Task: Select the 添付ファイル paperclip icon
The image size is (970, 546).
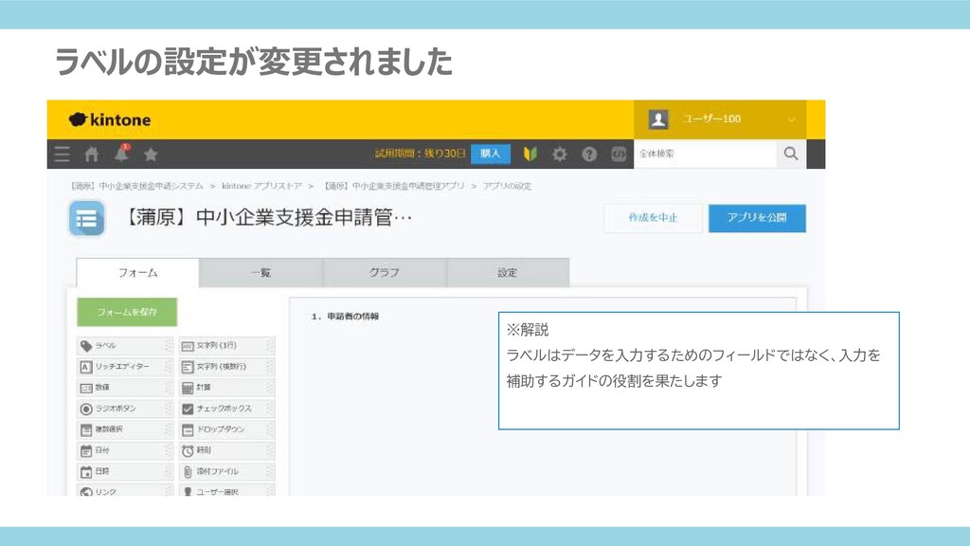Action: tap(188, 472)
